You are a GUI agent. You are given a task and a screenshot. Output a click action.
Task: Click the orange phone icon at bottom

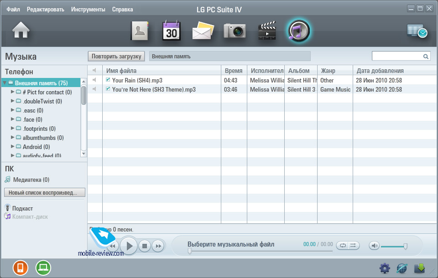(21, 268)
